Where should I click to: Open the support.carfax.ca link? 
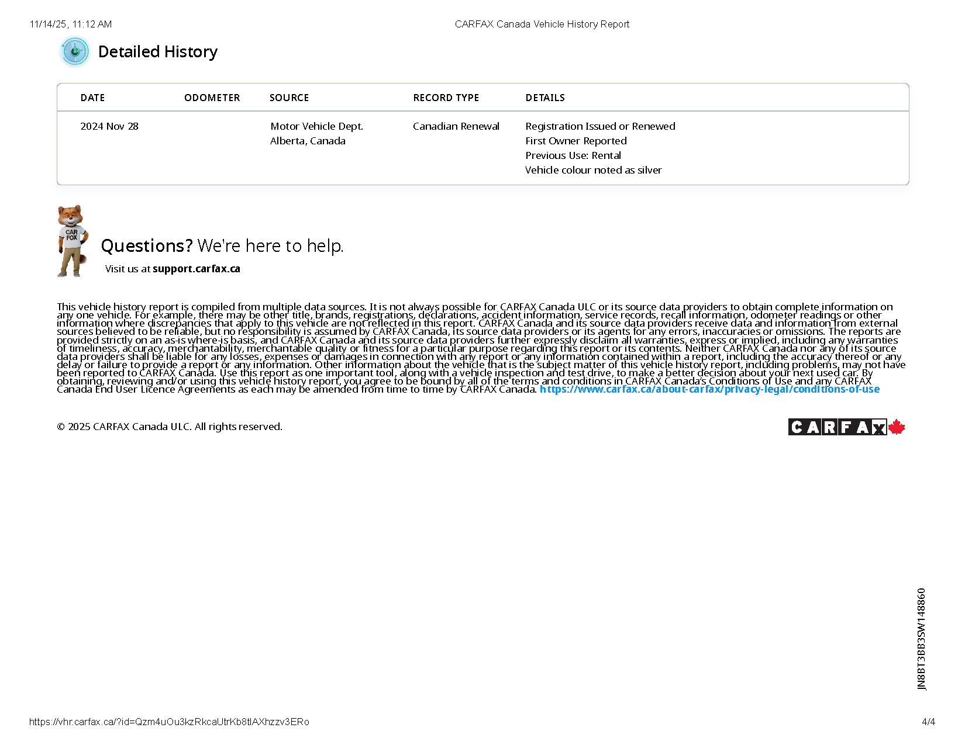click(x=196, y=269)
